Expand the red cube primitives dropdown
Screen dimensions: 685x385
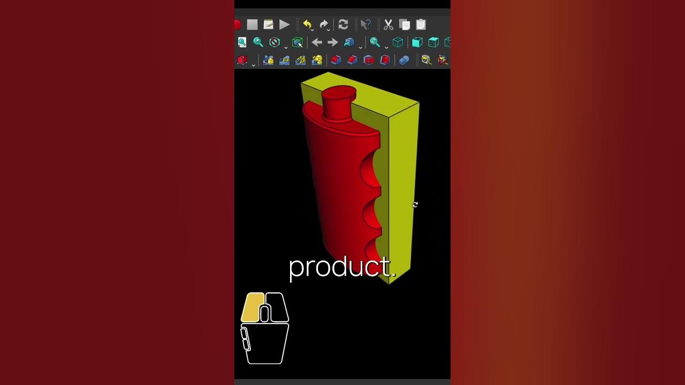[x=254, y=65]
